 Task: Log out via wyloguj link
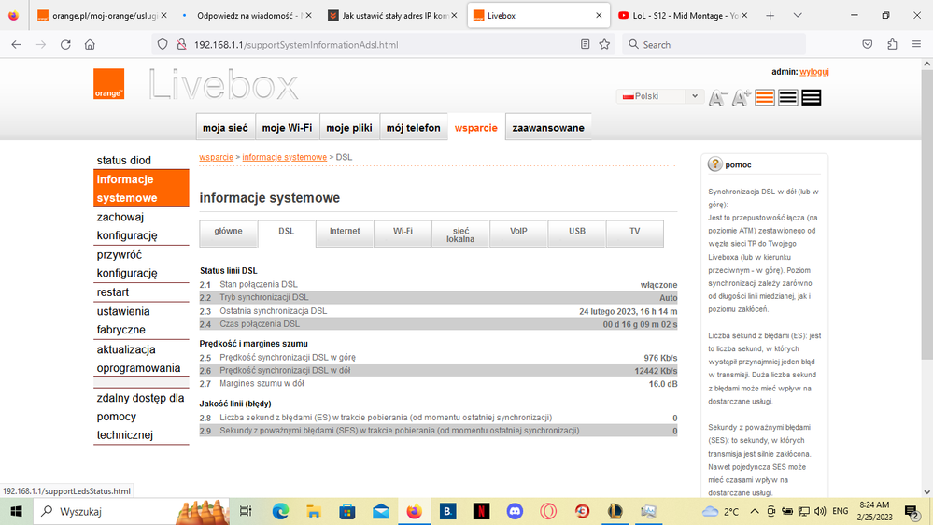click(x=814, y=71)
